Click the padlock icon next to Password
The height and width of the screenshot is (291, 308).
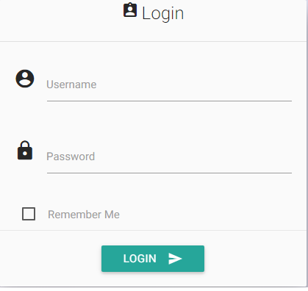coord(25,151)
